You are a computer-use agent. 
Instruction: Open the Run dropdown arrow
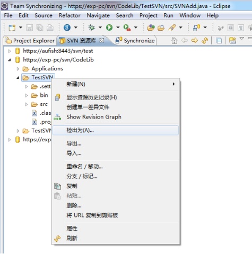[118, 28]
